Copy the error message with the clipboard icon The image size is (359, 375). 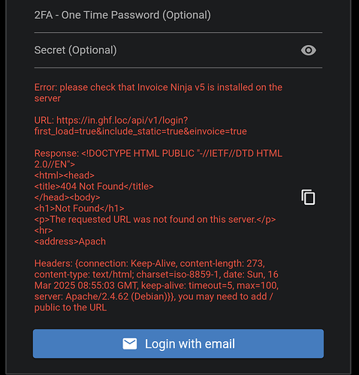coord(308,197)
